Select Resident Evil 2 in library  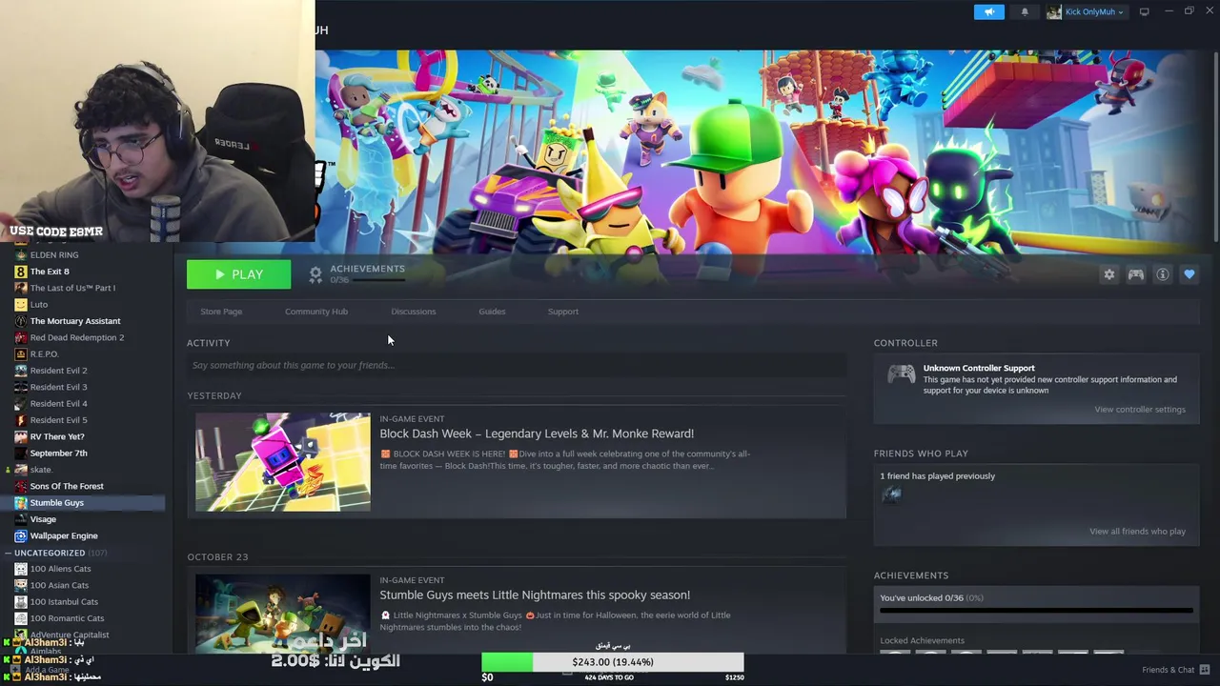tap(58, 371)
